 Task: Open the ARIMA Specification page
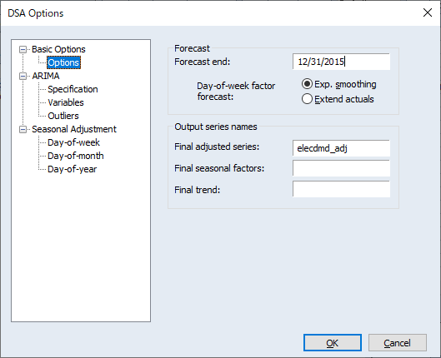(x=73, y=89)
